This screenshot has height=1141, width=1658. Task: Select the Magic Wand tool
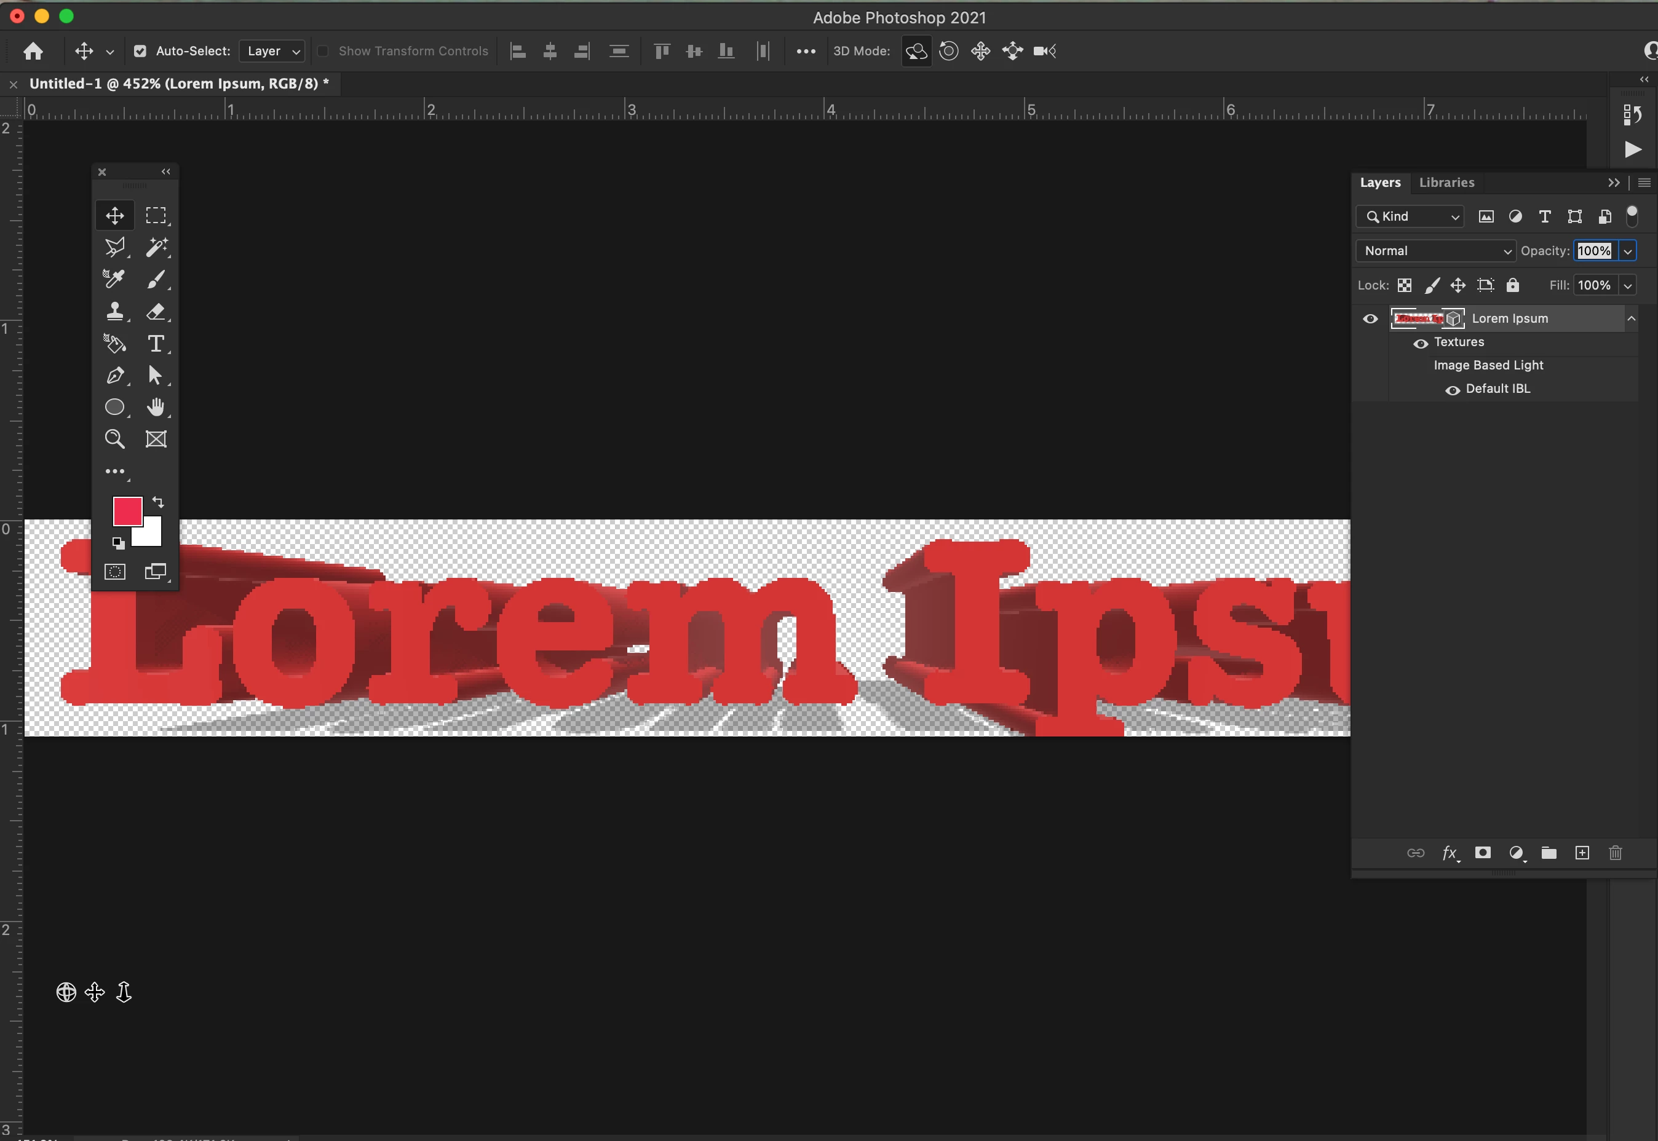click(156, 247)
